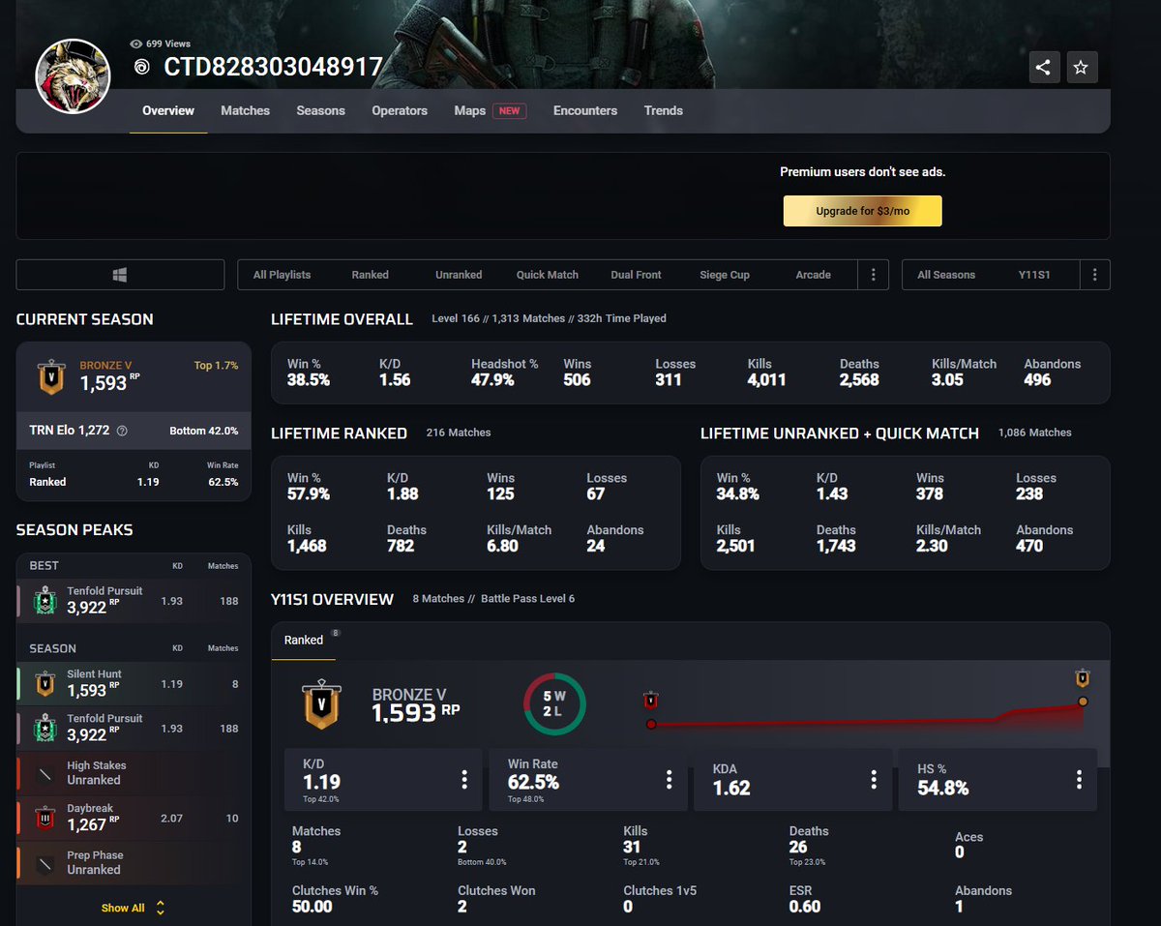
Task: Select the Dual Front playlist filter
Action: point(636,275)
